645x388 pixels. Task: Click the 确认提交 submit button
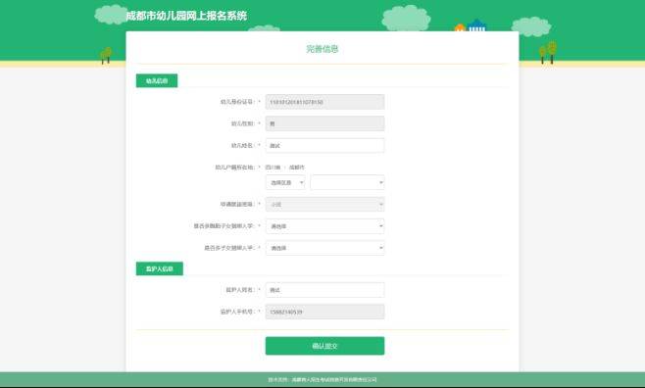tap(324, 346)
